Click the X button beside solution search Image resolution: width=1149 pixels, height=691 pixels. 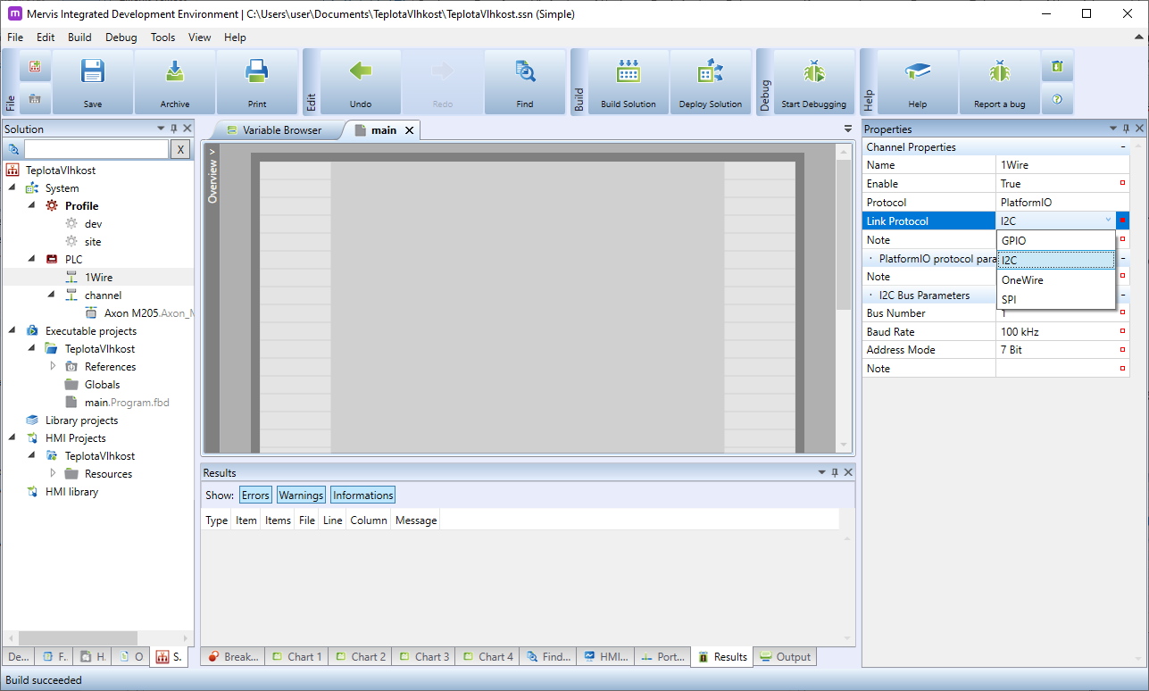180,149
